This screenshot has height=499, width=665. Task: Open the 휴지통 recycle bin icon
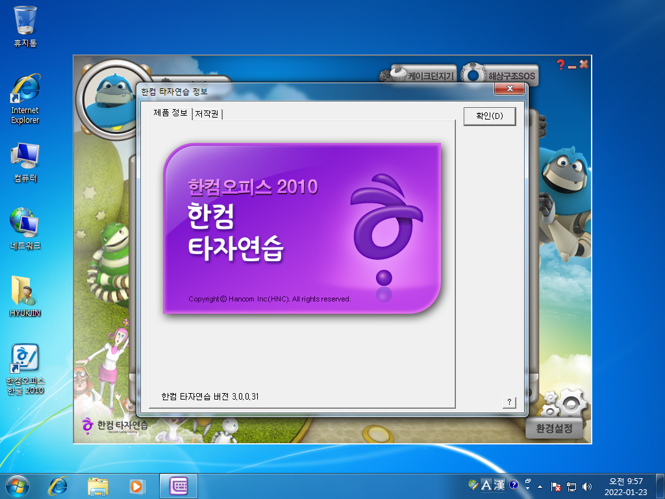coord(25,26)
